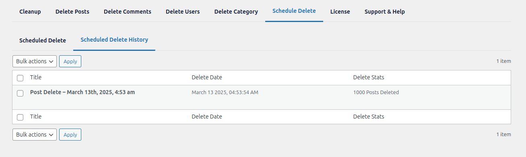Click the Schedule Delete tab
The image size is (526, 157).
coord(294,11)
